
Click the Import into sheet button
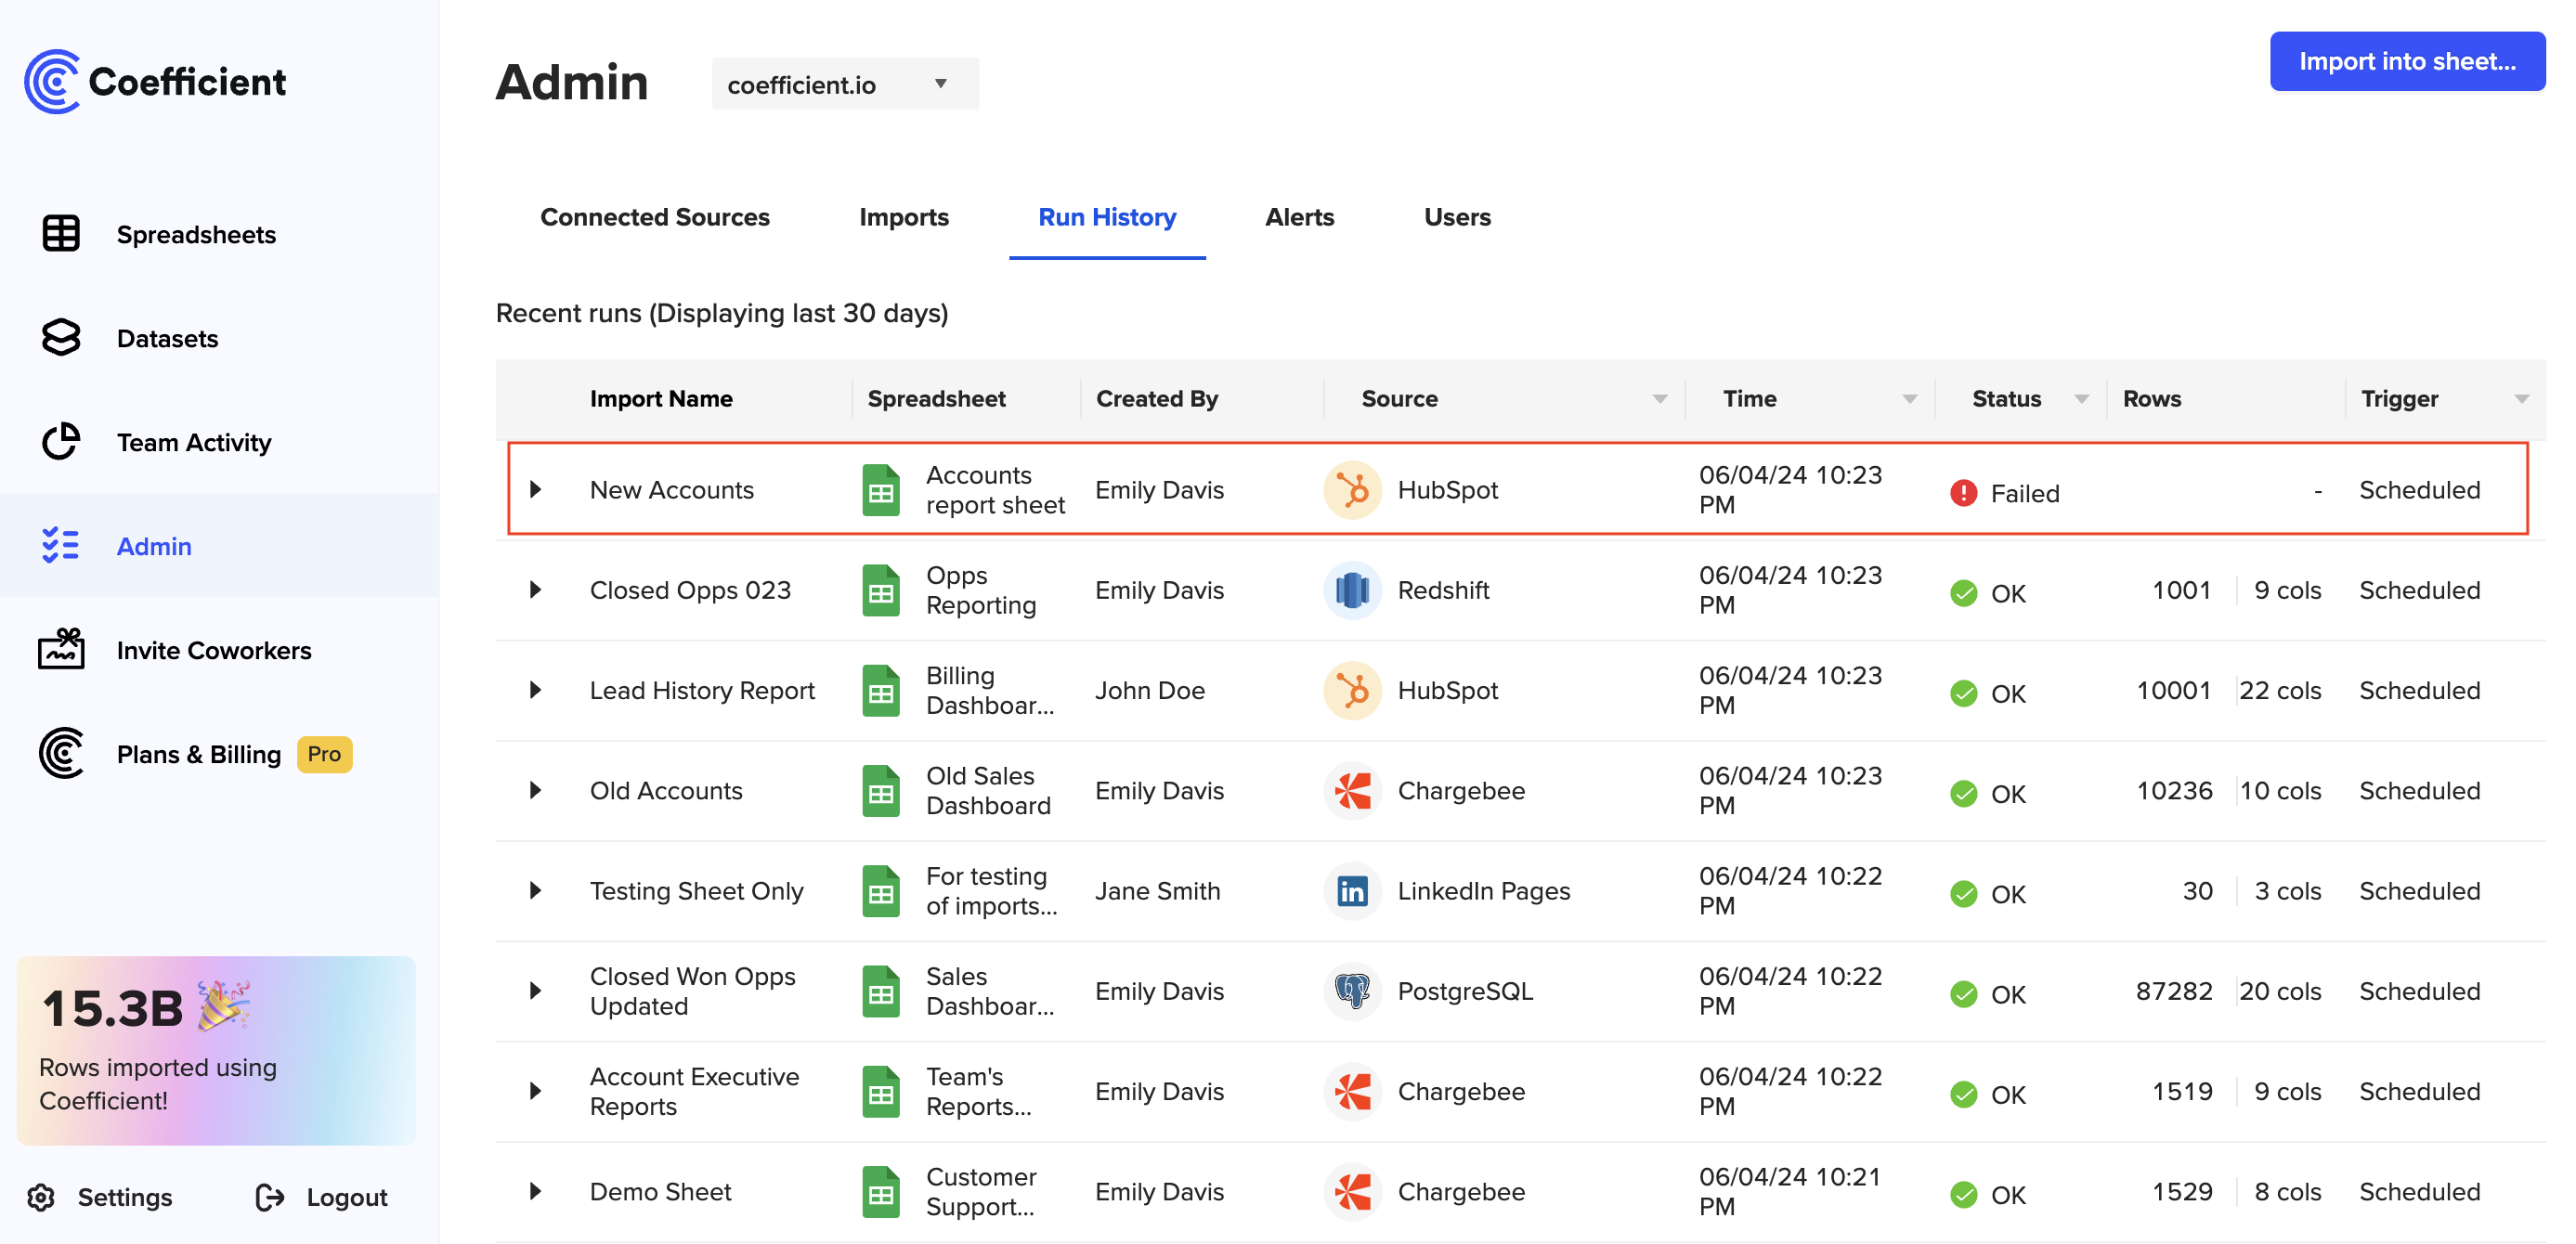pos(2407,61)
